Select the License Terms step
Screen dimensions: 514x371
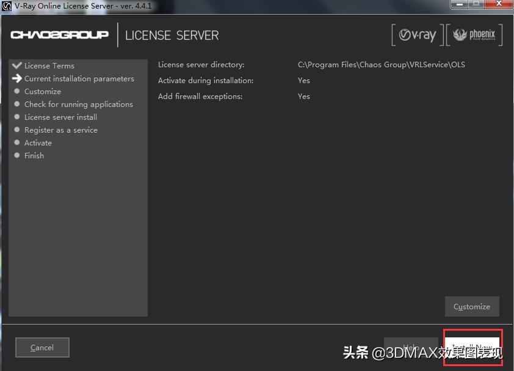click(49, 65)
